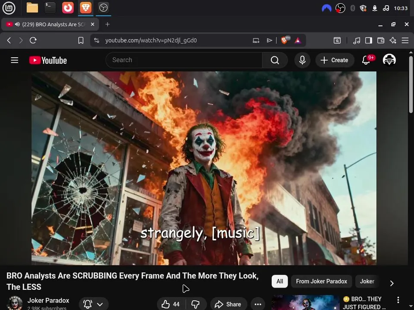
Task: Select the From Joker Paradox chip
Action: coord(321,281)
